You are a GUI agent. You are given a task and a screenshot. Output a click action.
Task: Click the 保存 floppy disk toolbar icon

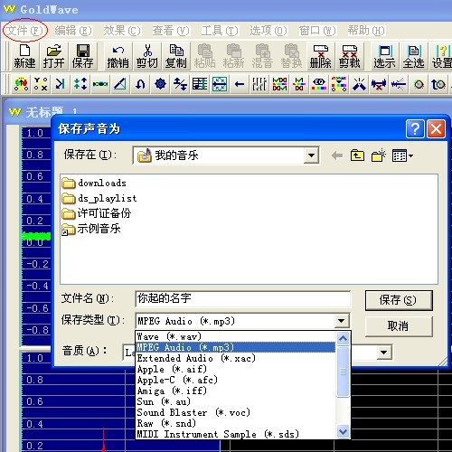(x=82, y=56)
